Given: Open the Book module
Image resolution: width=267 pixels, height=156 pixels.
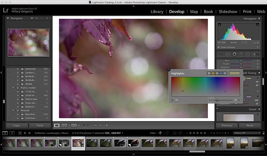Looking at the screenshot, I should [208, 11].
